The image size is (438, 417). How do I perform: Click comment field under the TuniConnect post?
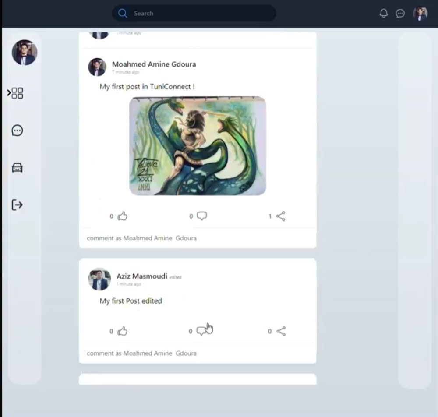(x=198, y=238)
